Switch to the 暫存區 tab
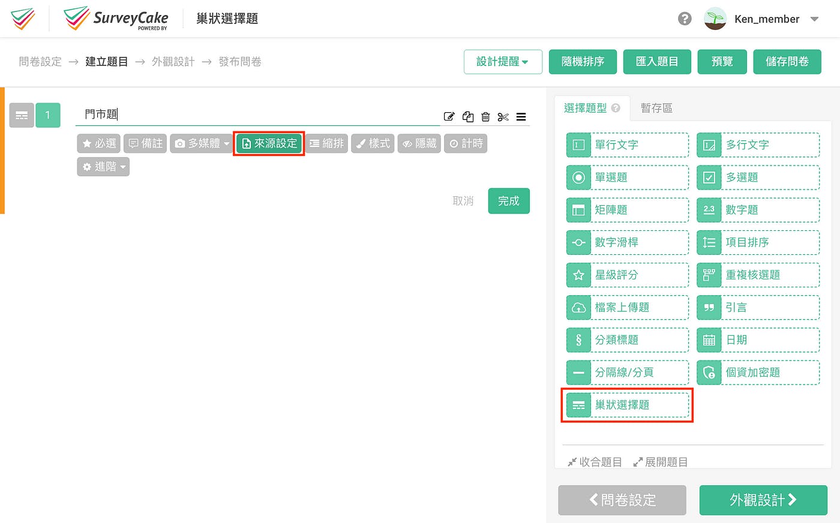Image resolution: width=840 pixels, height=523 pixels. click(656, 108)
